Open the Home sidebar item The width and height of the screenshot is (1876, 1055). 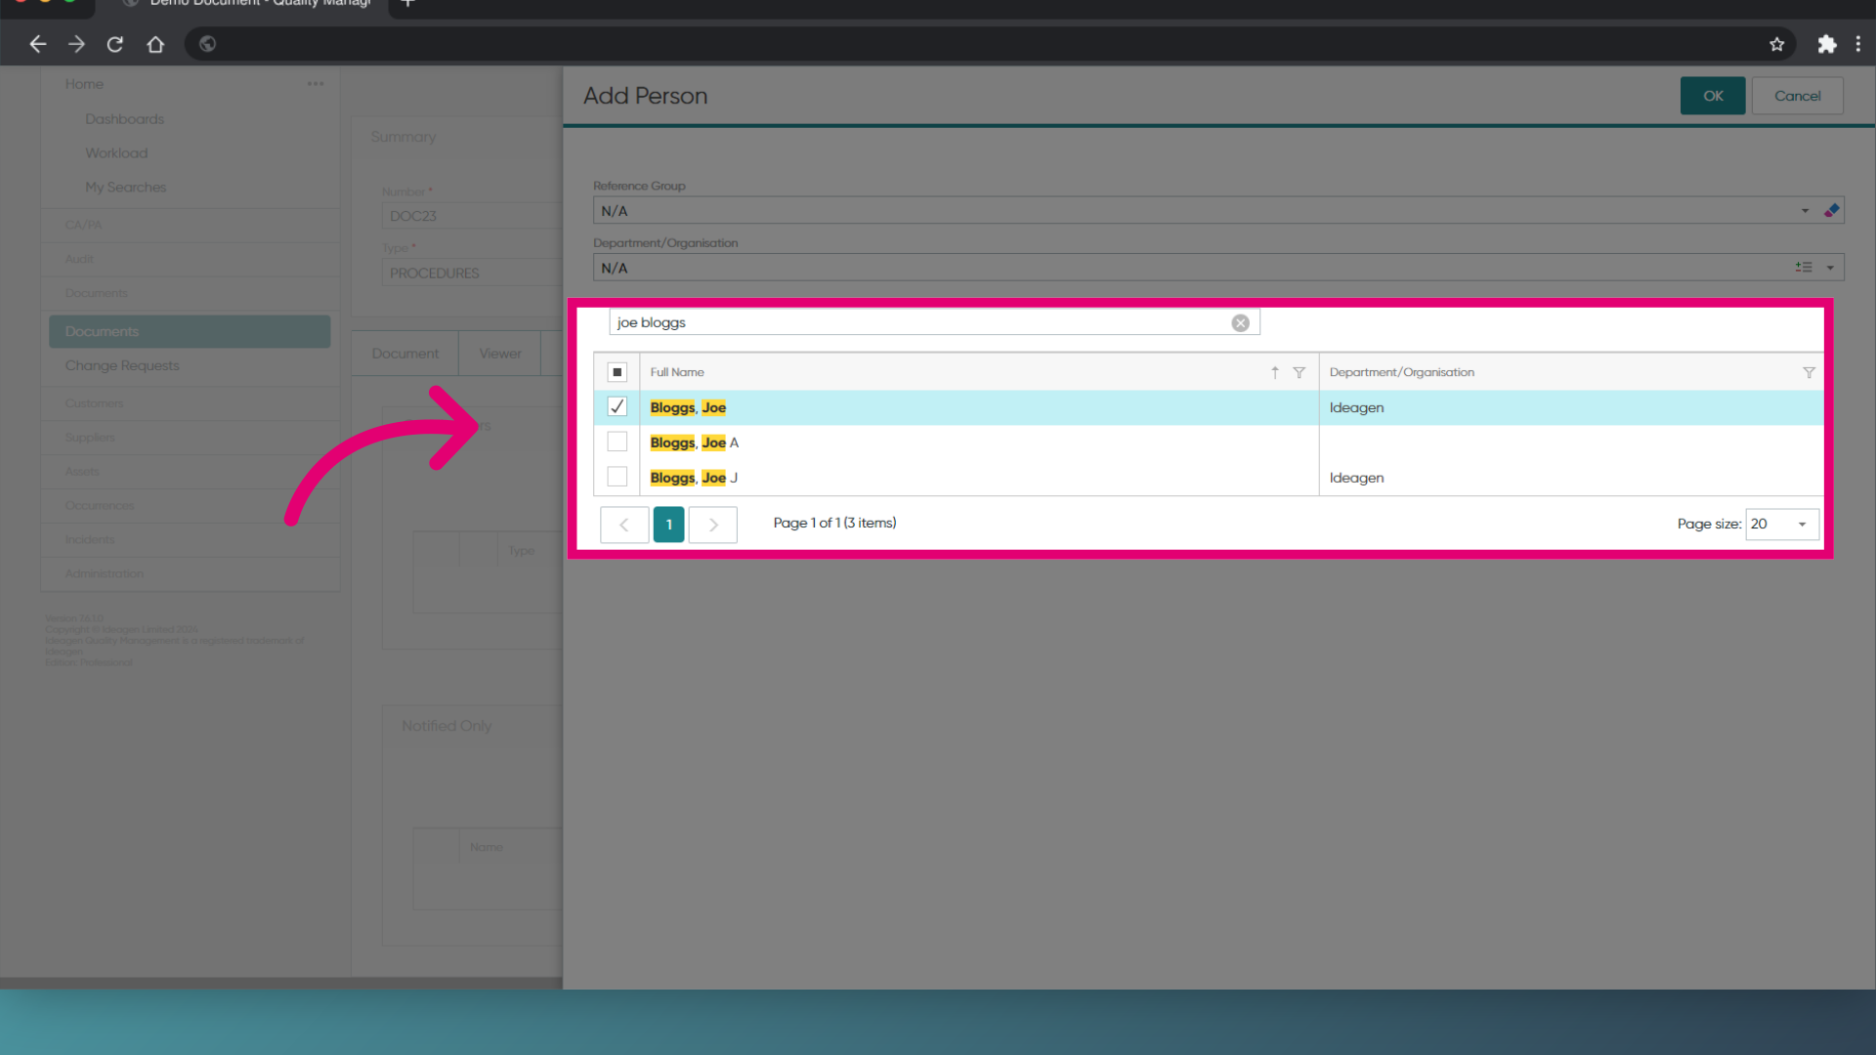(84, 84)
